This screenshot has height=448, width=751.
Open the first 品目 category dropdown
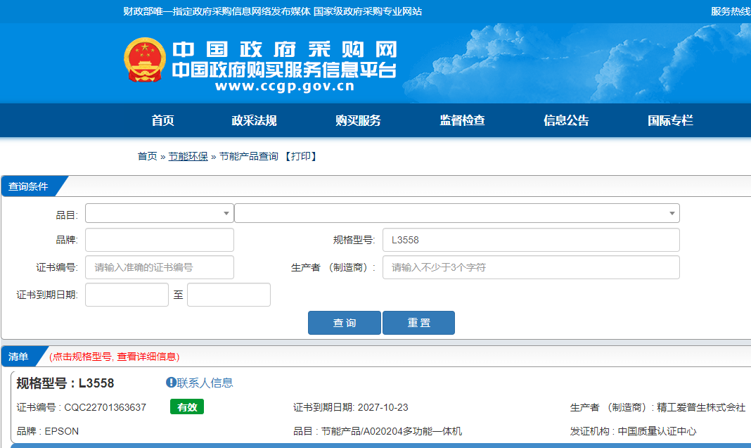point(159,213)
